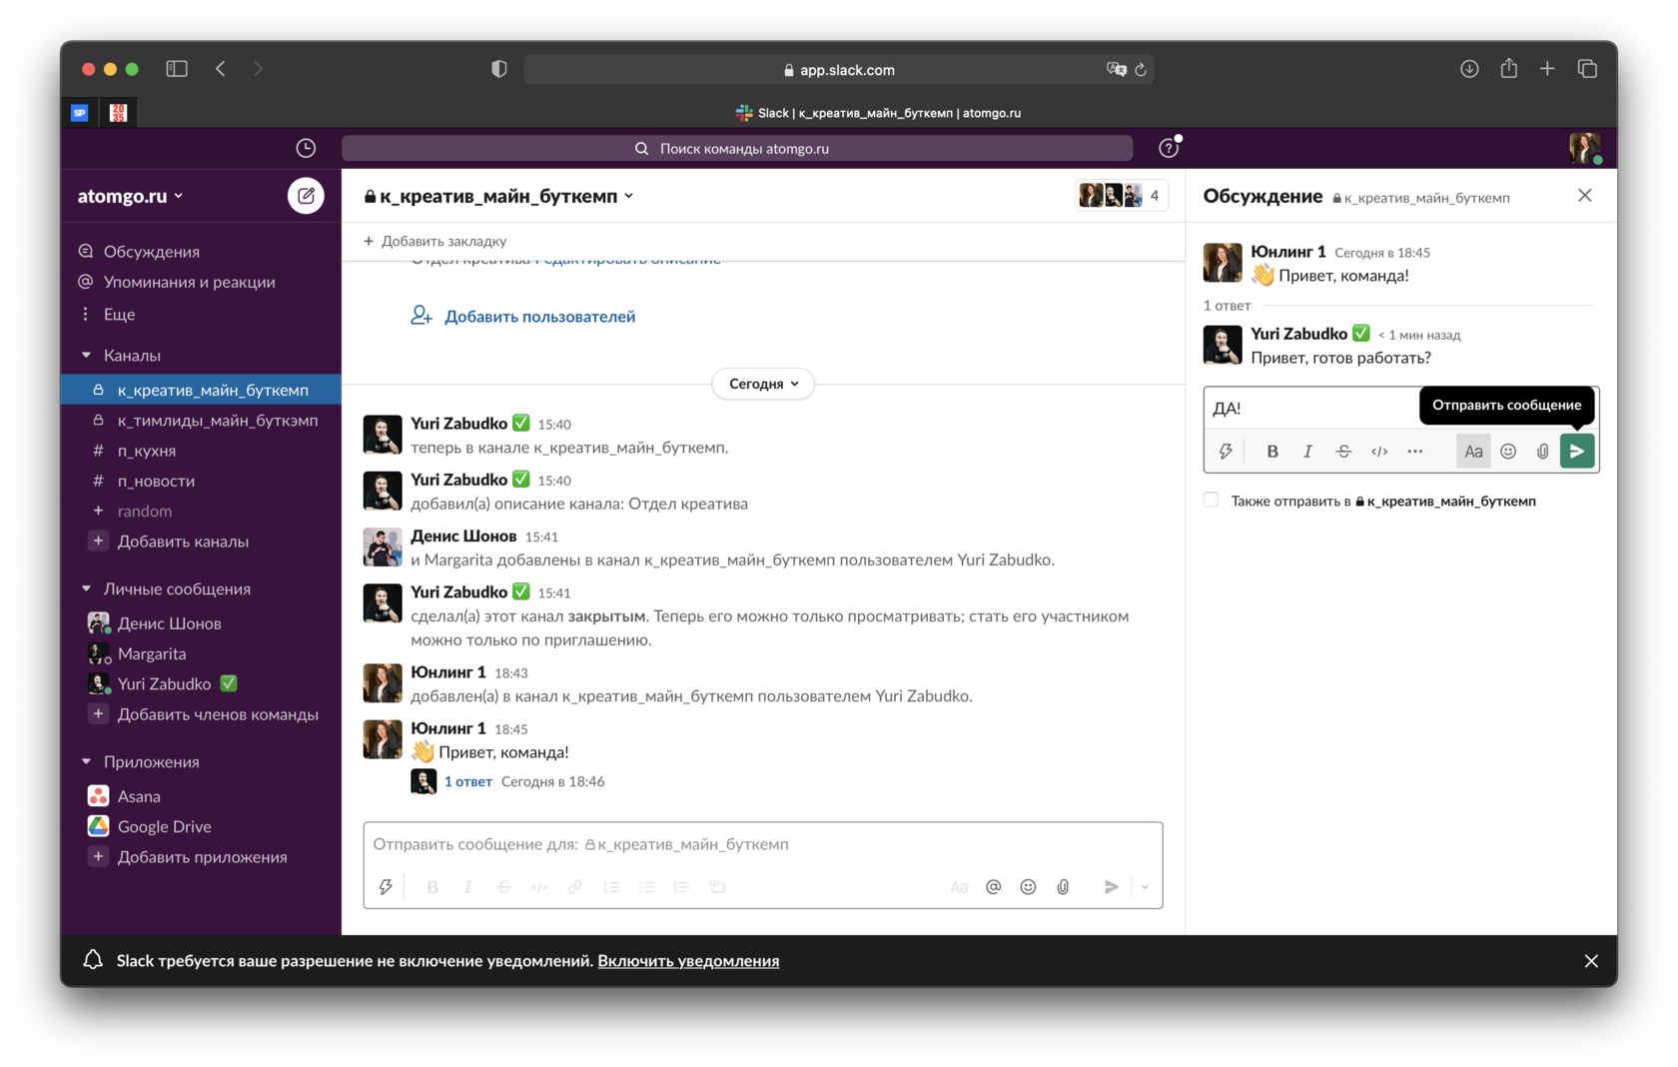Click the Поиск команды atomgo.ru search bar
Screen dimensions: 1678x1067
click(737, 148)
